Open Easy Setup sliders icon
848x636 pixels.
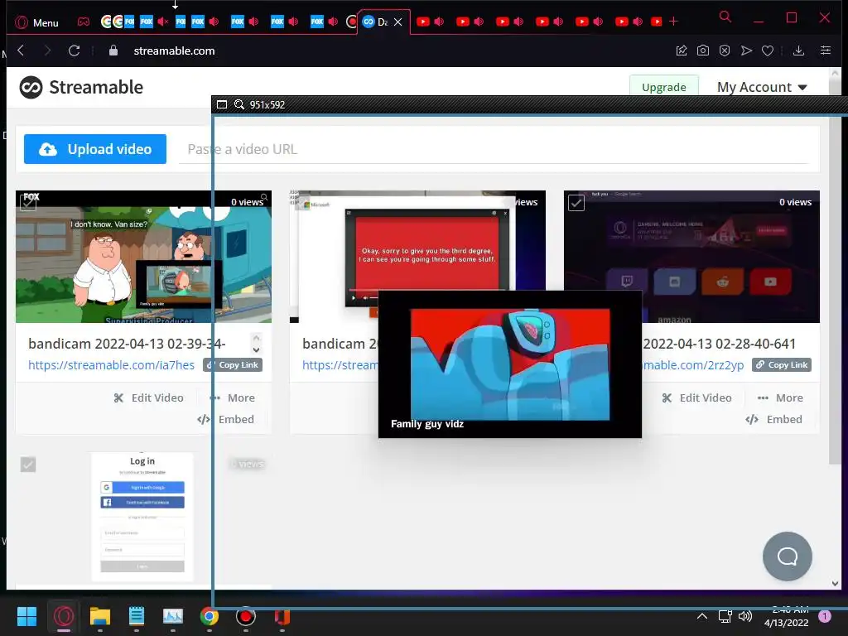click(x=826, y=51)
